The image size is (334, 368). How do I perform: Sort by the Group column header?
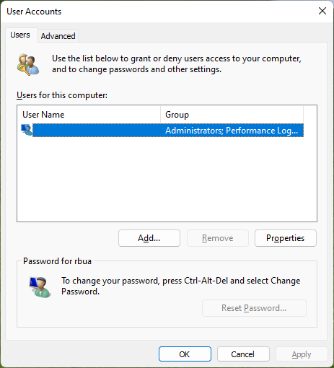coord(232,115)
